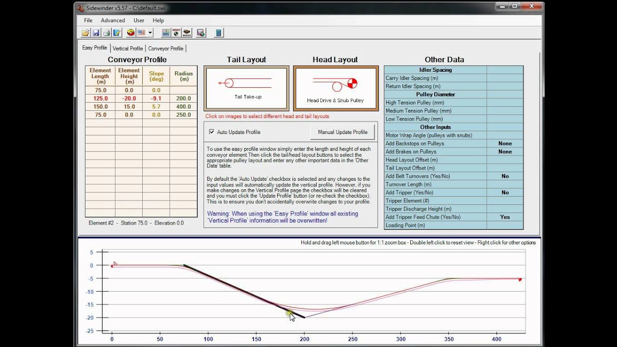617x347 pixels.
Task: Click the Motor Wrap Angle value cell
Action: [505, 135]
